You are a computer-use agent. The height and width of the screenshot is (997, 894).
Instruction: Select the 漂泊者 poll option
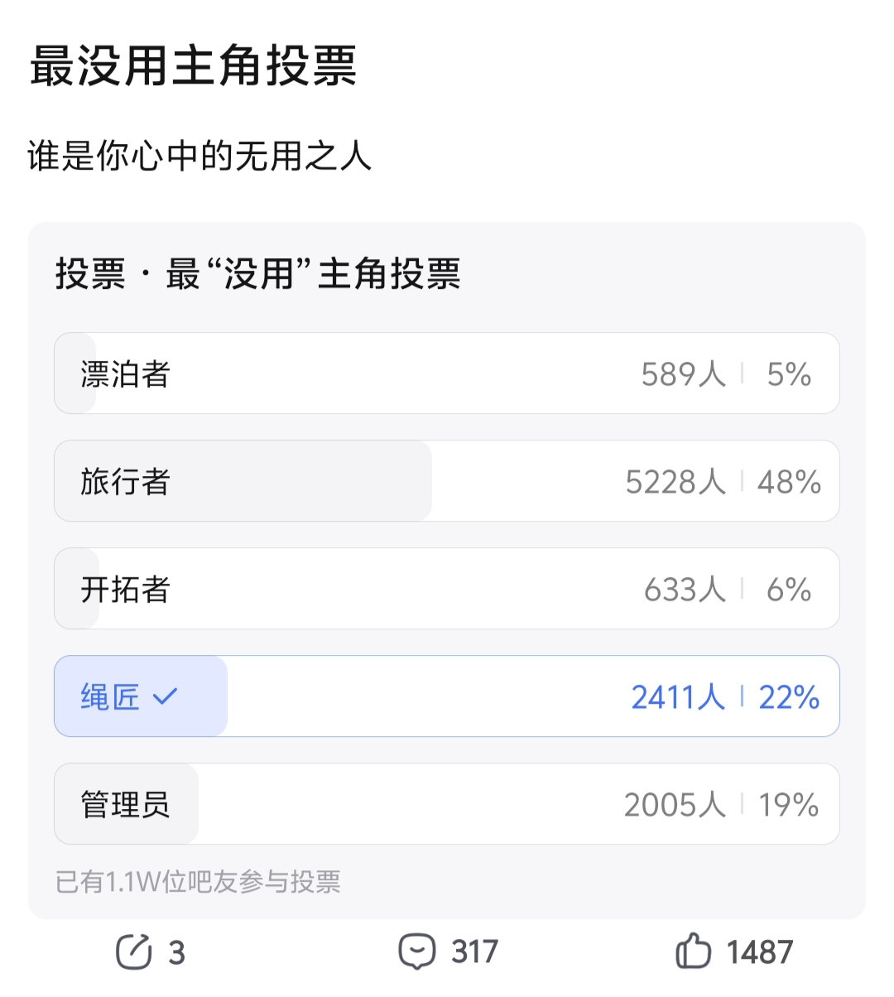[x=447, y=373]
